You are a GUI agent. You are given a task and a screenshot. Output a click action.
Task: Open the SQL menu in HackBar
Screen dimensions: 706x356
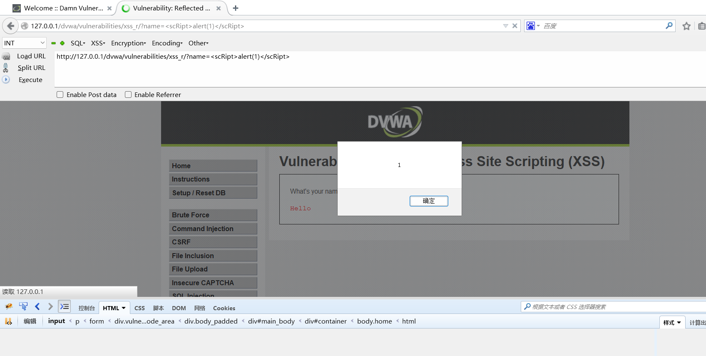(x=78, y=43)
